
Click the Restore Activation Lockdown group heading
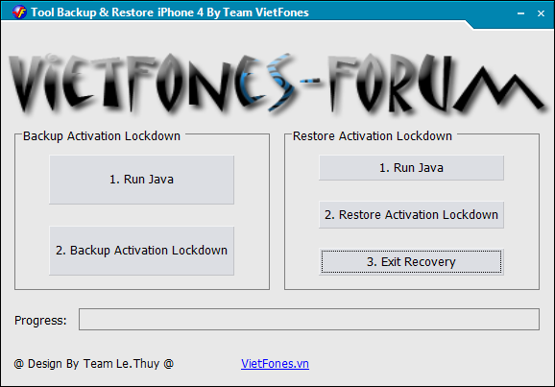click(373, 136)
